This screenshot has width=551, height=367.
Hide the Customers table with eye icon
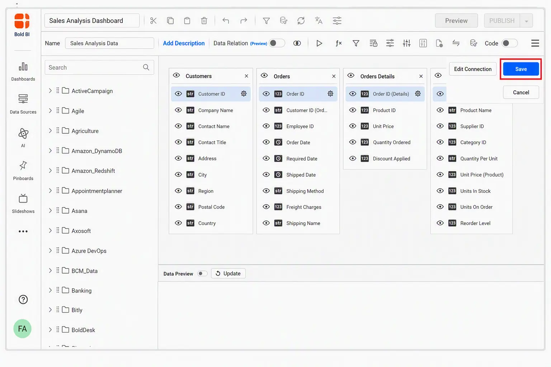pos(176,75)
